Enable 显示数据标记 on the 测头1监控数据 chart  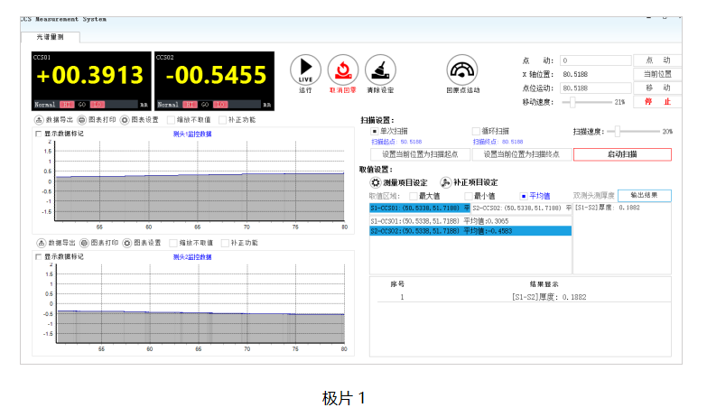39,134
